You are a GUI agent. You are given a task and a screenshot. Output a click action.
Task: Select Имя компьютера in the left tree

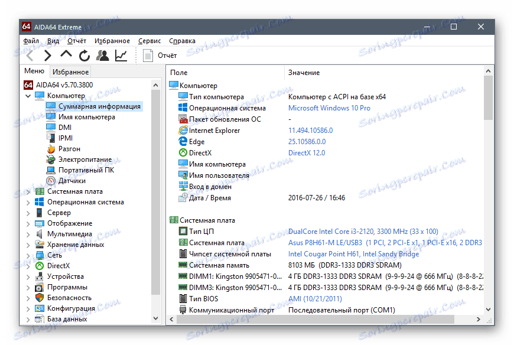pos(86,117)
